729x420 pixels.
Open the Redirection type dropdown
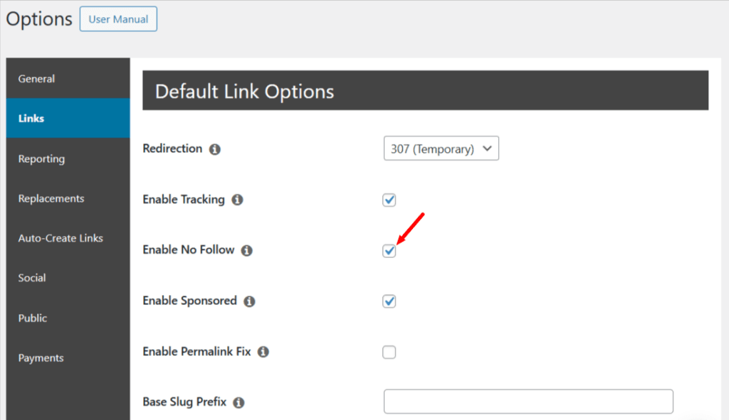441,148
